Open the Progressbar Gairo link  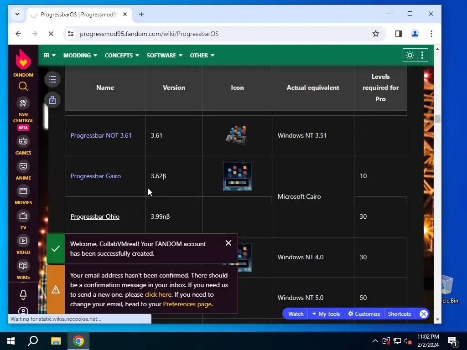pos(96,176)
